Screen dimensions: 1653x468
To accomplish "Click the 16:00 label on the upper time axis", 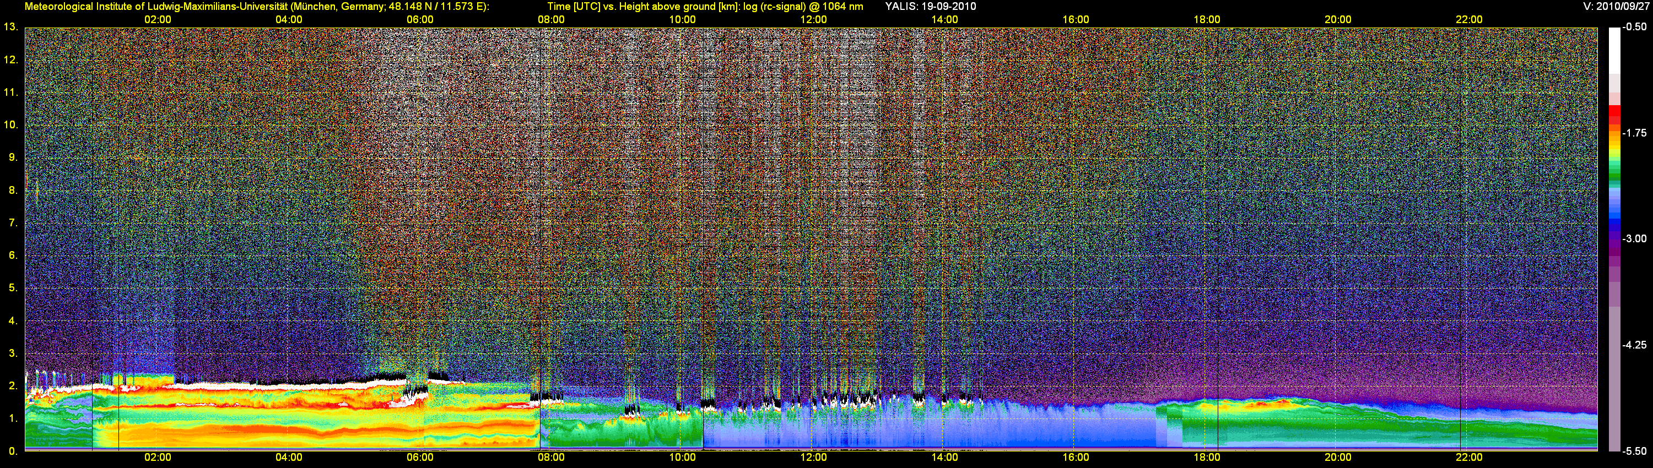I will [1076, 20].
